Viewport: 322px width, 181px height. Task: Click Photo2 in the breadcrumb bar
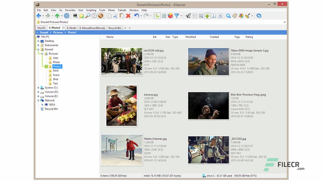point(72,32)
